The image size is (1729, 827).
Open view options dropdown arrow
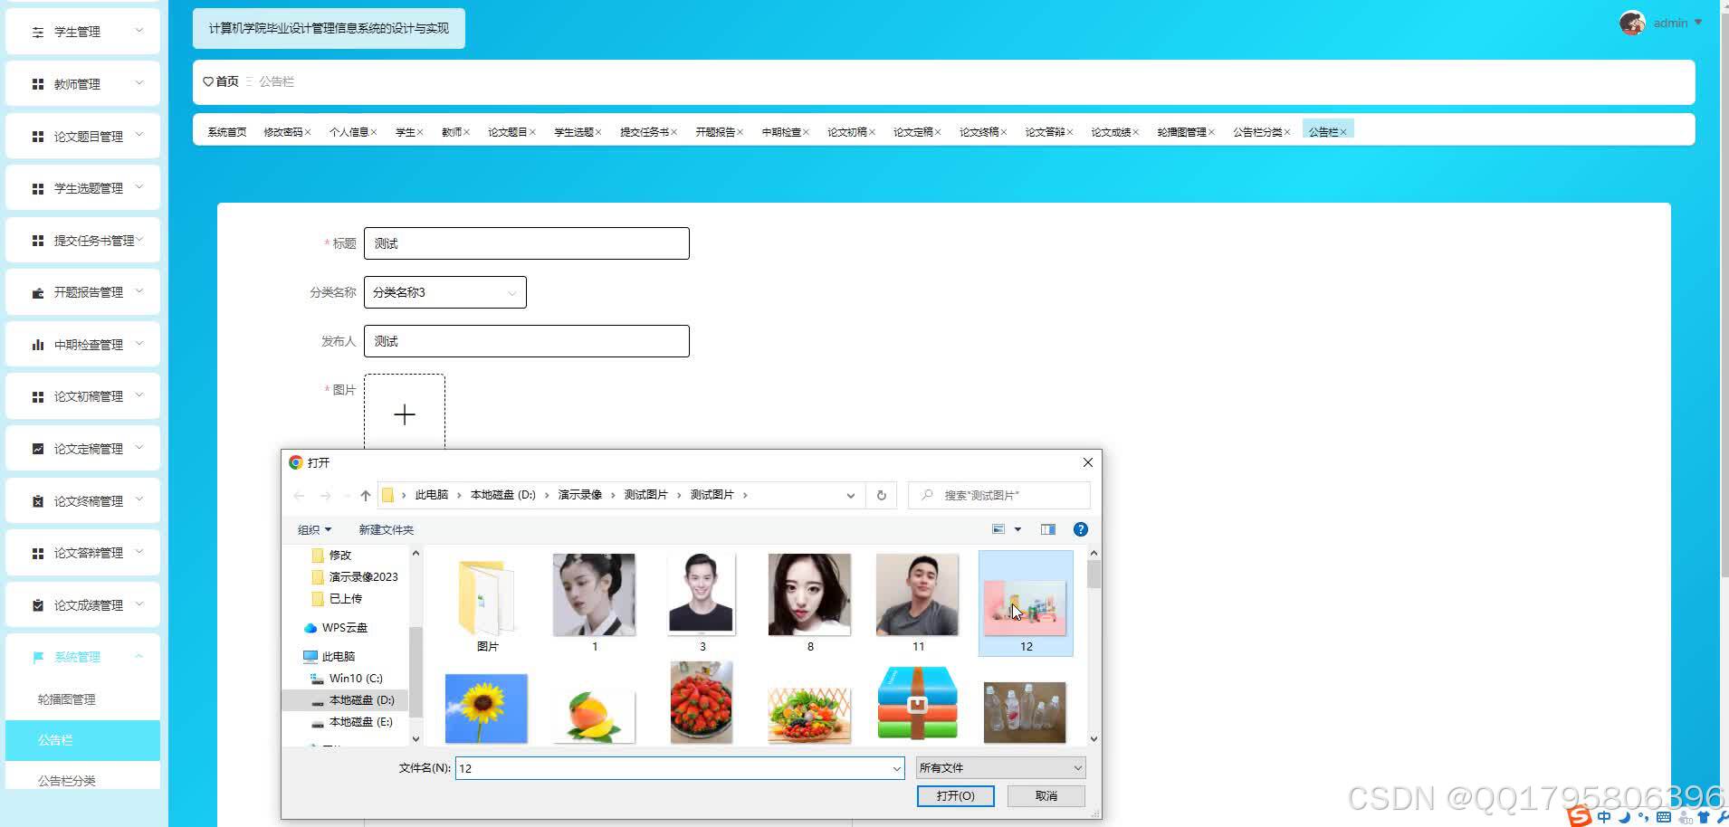click(x=1017, y=529)
